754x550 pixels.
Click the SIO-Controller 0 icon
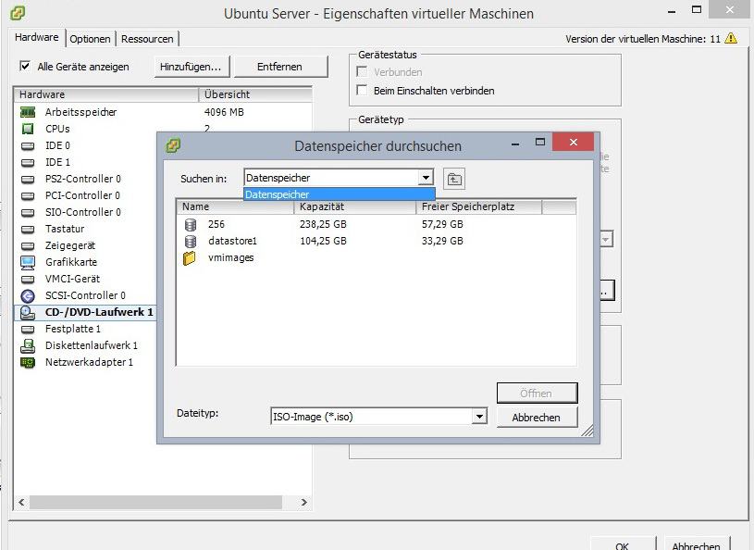[x=28, y=213]
